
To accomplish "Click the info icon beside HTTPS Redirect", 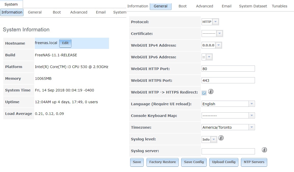I will click(211, 91).
